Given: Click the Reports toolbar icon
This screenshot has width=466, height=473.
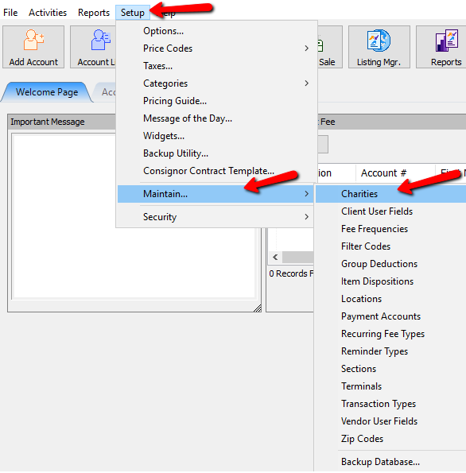Looking at the screenshot, I should click(x=442, y=47).
